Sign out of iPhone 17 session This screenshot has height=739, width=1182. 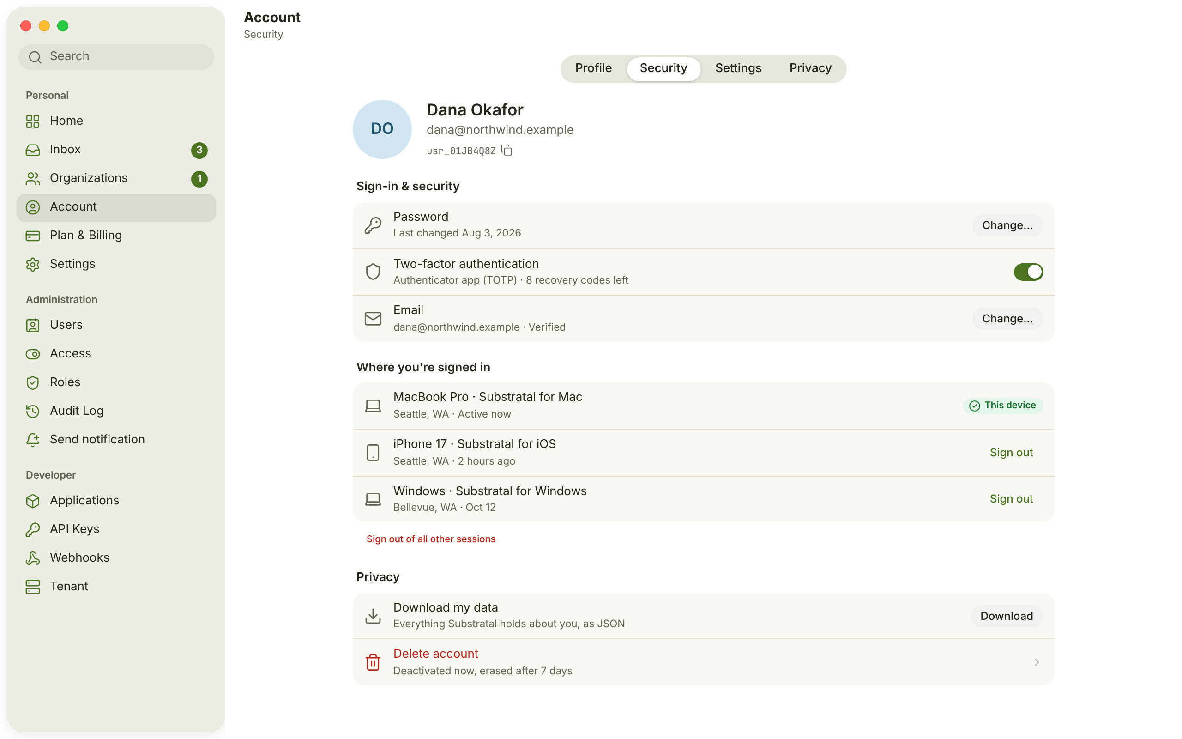(1011, 453)
